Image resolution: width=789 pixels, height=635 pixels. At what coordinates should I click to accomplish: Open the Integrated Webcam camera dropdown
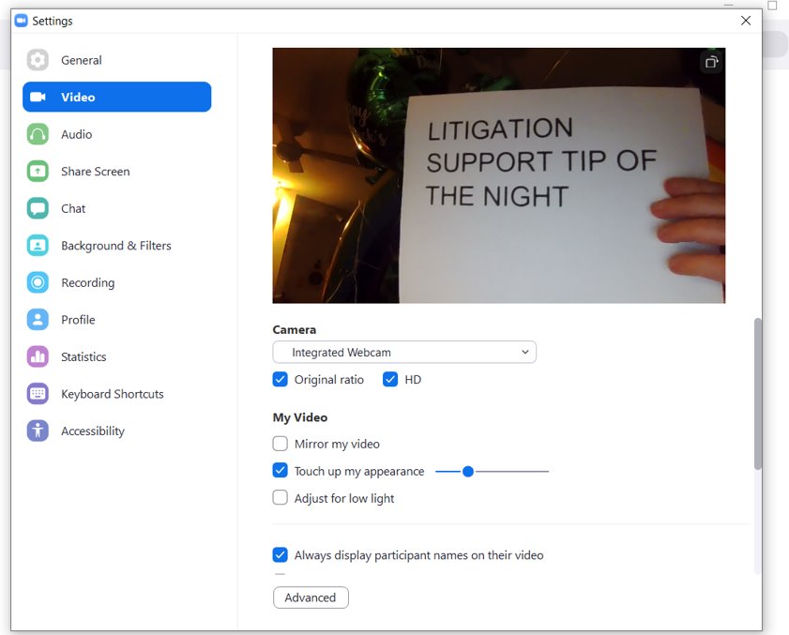click(404, 353)
